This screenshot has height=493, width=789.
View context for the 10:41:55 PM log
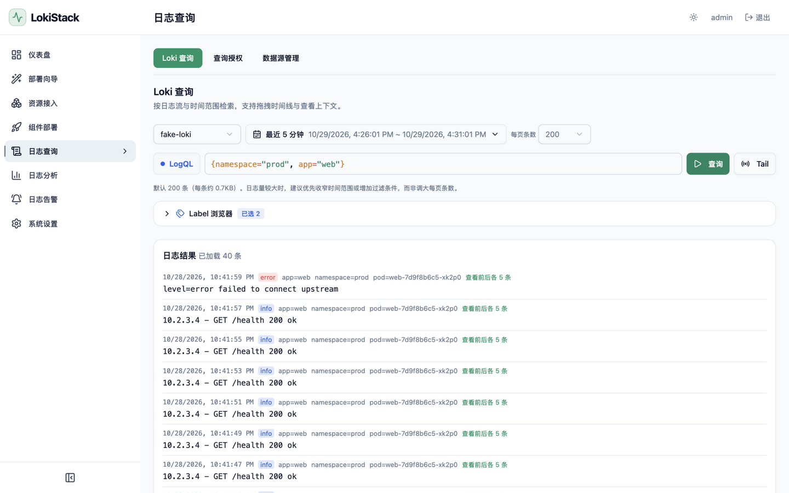tap(485, 340)
